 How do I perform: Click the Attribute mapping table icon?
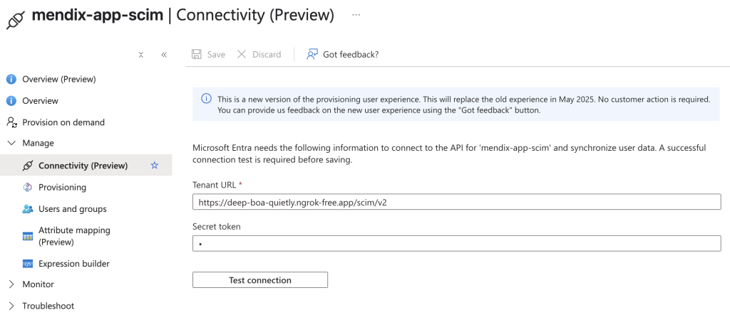pyautogui.click(x=28, y=237)
